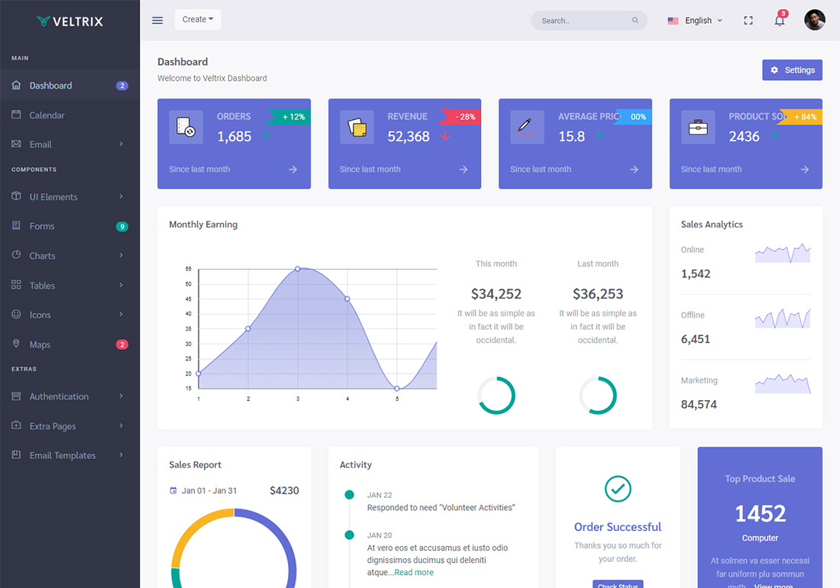Click the Online sales sparkline chart

[x=783, y=253]
